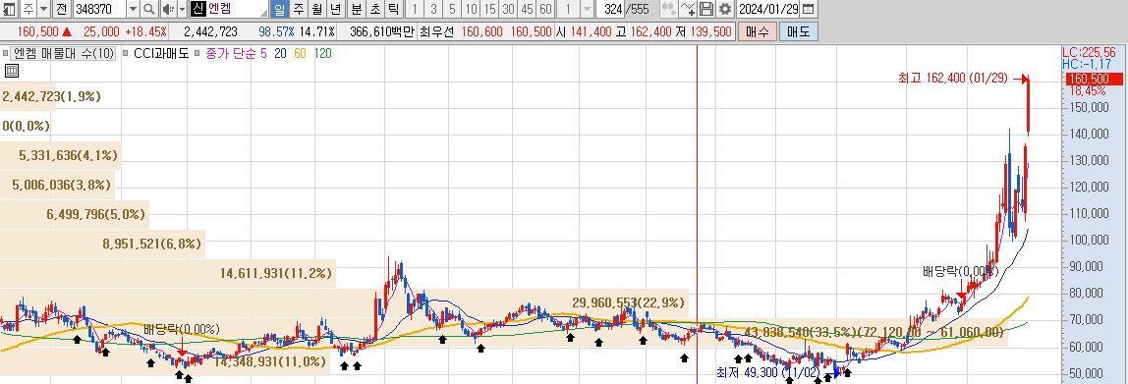Select the 30 interval button

point(508,9)
